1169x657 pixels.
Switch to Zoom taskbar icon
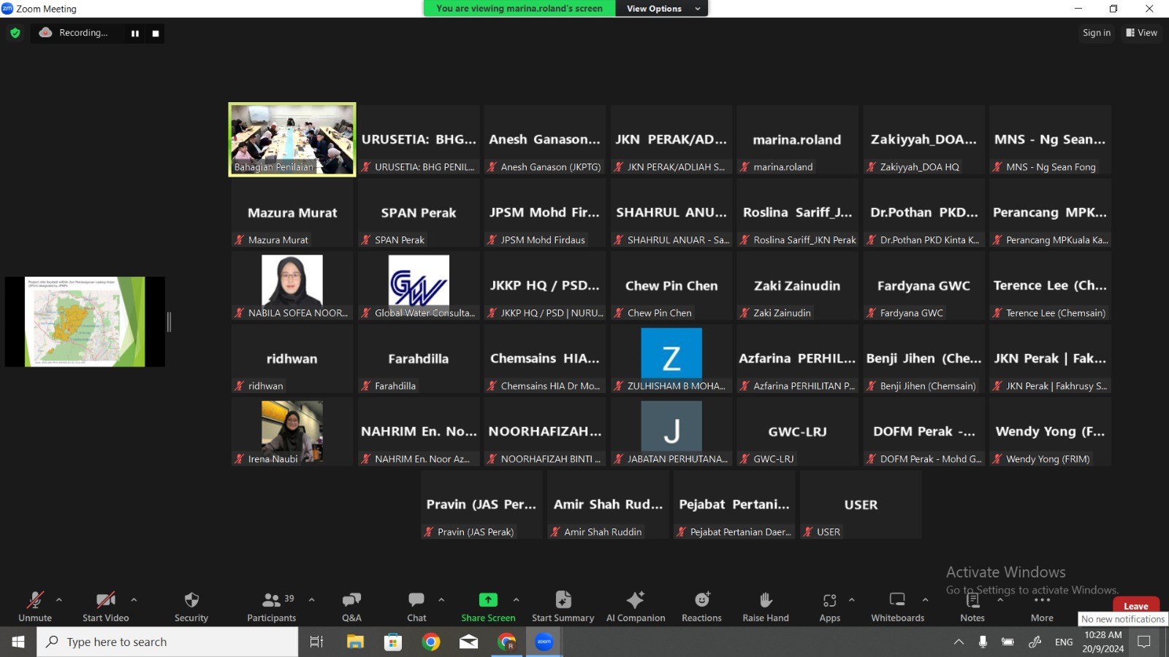[x=544, y=642]
